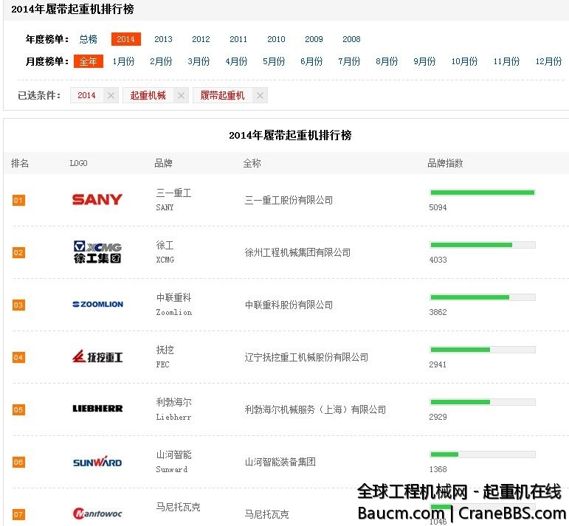Viewport: 569px width, 526px height.
Task: Click the XCMG brand logo
Action: pyautogui.click(x=97, y=252)
